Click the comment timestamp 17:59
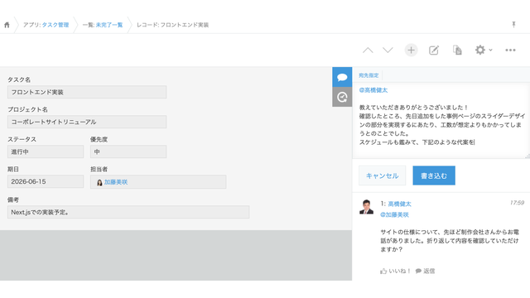 click(x=517, y=203)
